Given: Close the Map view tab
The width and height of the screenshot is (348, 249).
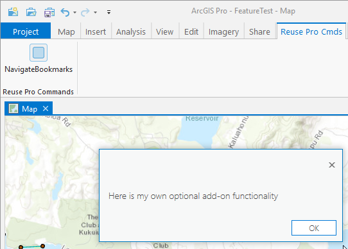Looking at the screenshot, I should [46, 108].
